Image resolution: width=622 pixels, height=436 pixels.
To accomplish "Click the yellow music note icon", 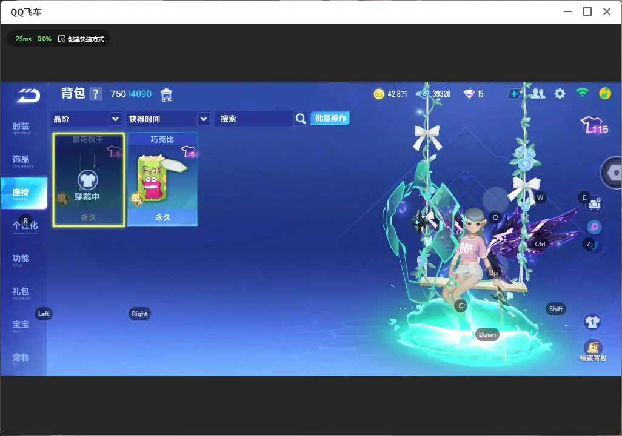I will pyautogui.click(x=605, y=93).
